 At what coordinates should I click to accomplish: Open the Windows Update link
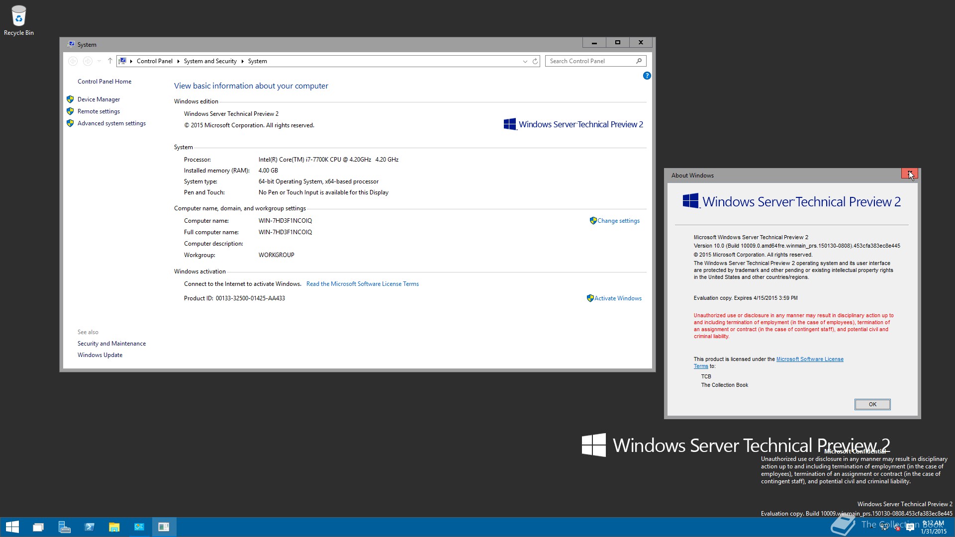100,355
